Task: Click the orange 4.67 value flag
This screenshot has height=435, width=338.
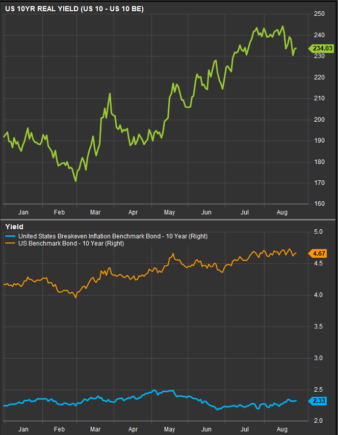Action: [x=318, y=253]
